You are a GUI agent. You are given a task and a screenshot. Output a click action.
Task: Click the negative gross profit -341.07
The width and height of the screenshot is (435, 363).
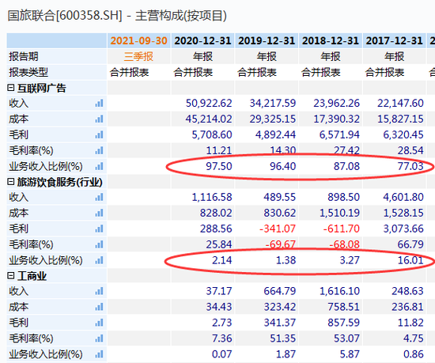[278, 229]
